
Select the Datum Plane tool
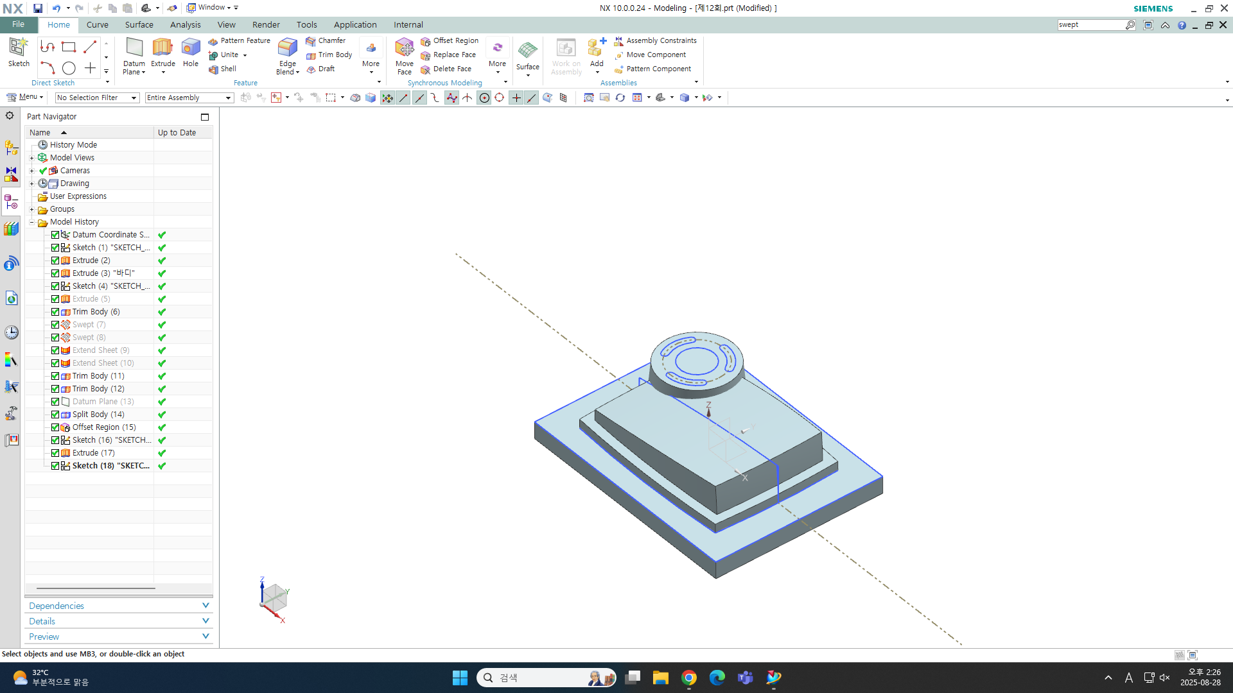[x=134, y=49]
